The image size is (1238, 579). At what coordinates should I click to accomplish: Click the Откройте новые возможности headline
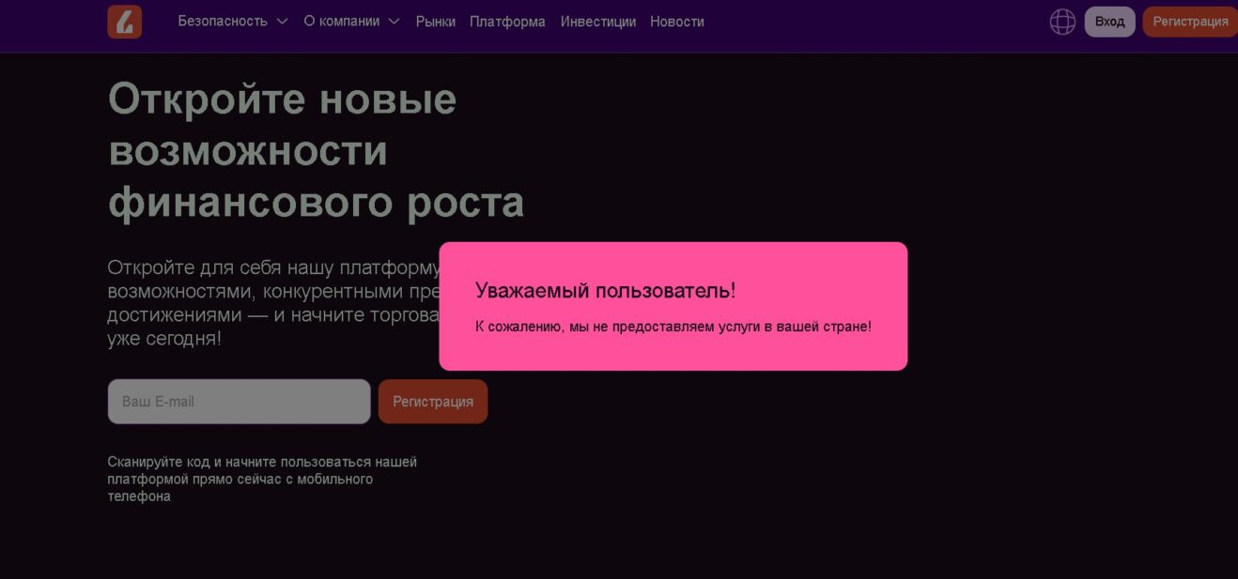click(x=282, y=151)
